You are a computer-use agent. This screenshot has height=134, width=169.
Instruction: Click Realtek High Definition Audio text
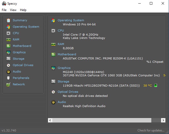coord(84,106)
